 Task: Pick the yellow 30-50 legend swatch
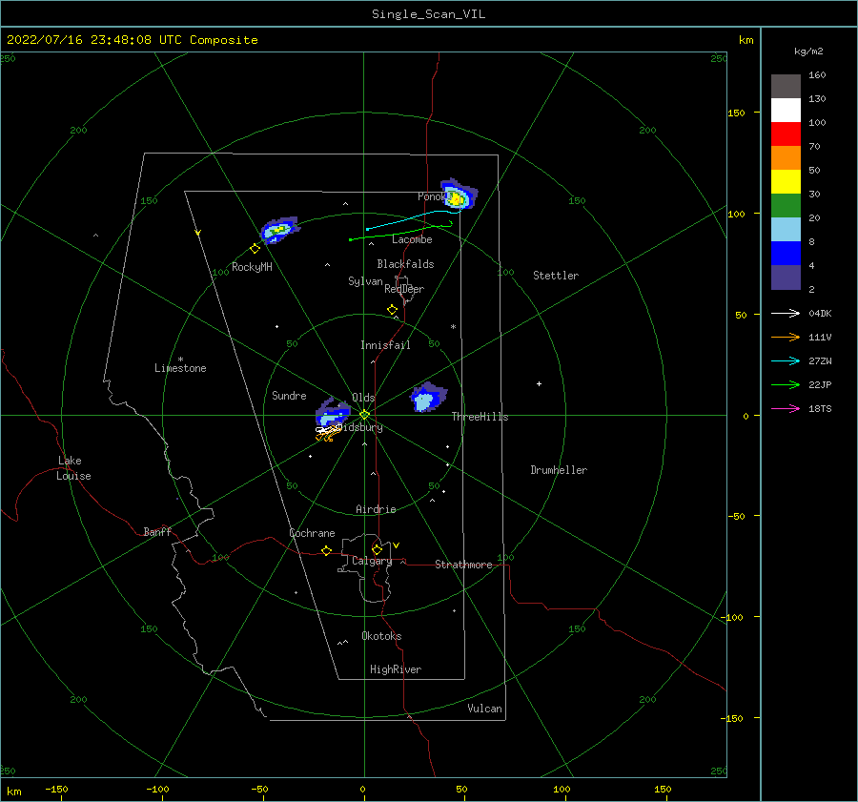(x=786, y=182)
